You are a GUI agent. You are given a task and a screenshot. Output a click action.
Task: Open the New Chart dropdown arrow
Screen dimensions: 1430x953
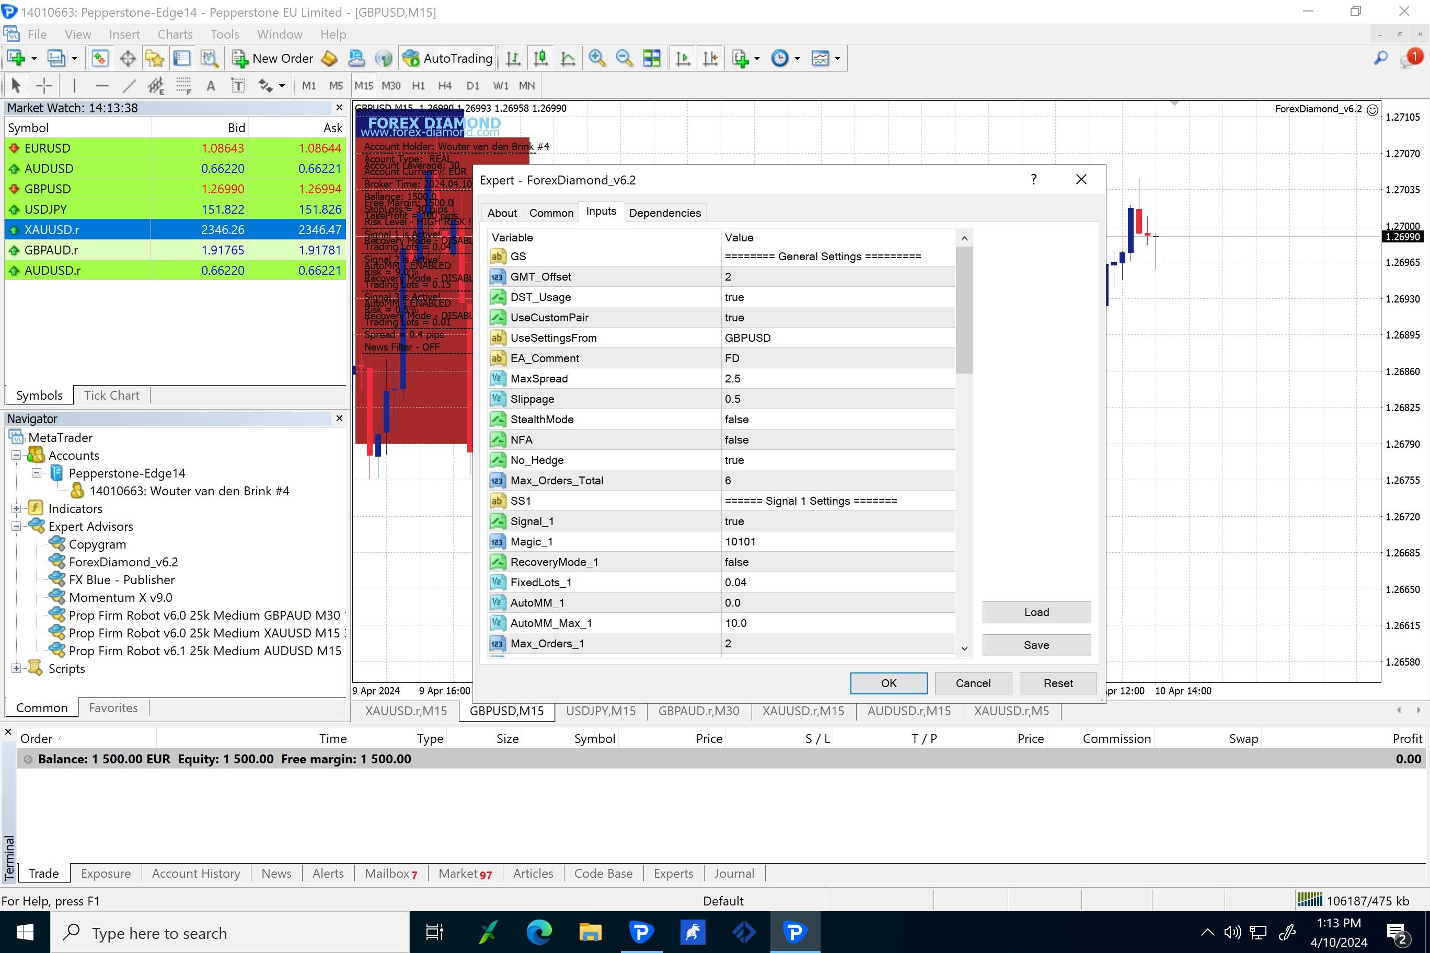[x=34, y=59]
